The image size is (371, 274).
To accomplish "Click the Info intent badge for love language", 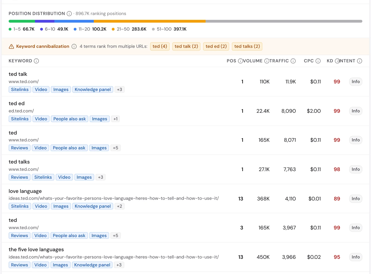I will 356,199.
